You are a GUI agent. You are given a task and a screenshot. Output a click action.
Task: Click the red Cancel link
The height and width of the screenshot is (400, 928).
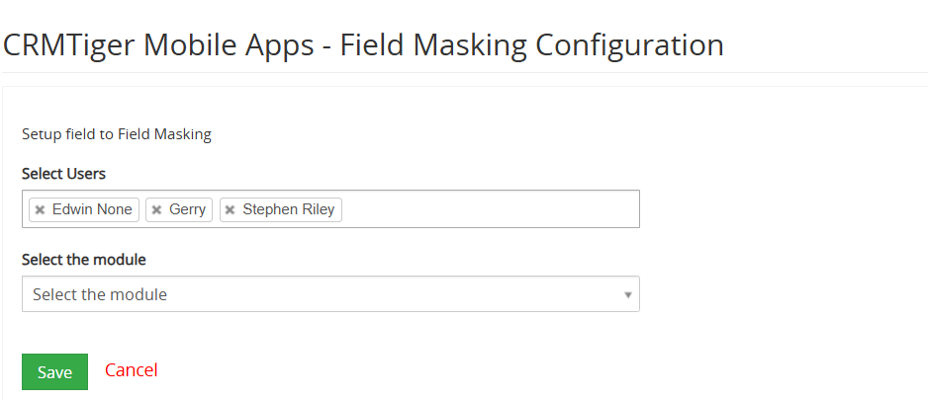click(x=132, y=369)
